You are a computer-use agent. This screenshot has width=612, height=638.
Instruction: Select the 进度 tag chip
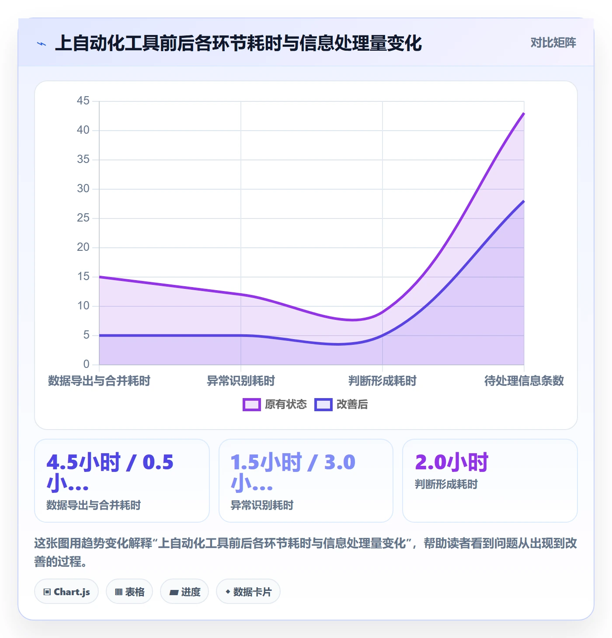(x=184, y=592)
